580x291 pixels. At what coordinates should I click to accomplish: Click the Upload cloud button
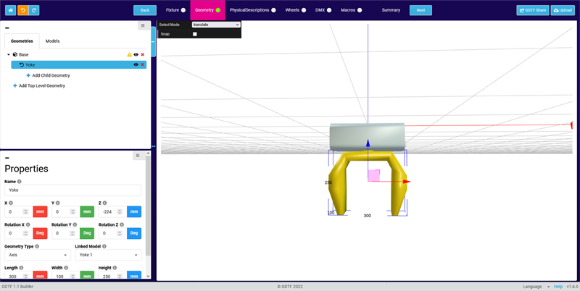[x=563, y=10]
